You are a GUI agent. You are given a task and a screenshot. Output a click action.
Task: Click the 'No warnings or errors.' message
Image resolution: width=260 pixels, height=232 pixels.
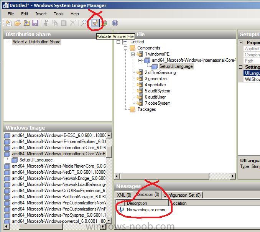146,210
